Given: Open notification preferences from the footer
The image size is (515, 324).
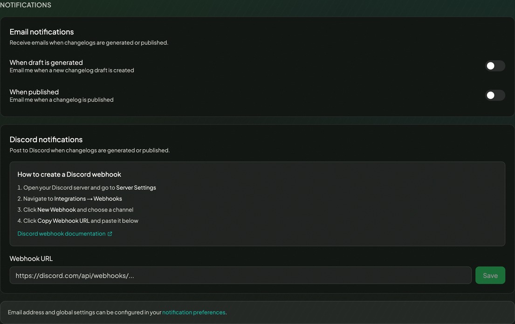Looking at the screenshot, I should pyautogui.click(x=193, y=312).
